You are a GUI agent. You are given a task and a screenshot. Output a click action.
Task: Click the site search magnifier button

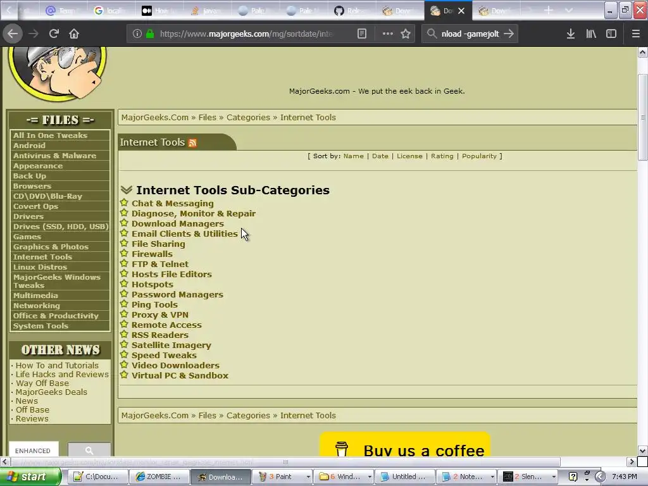point(89,450)
